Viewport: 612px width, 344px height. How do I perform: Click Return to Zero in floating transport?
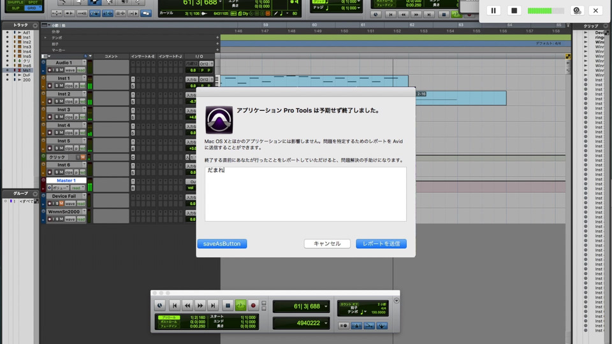point(175,305)
